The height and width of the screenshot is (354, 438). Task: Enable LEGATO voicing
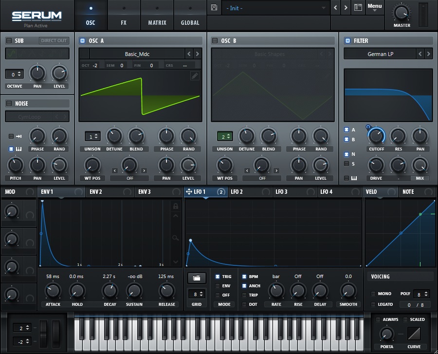pyautogui.click(x=373, y=304)
